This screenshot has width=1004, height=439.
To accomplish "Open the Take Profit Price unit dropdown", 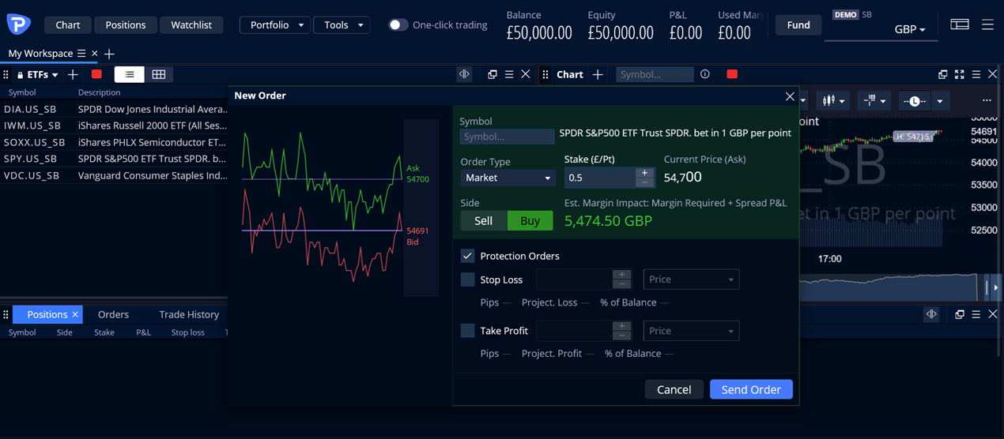I will (x=691, y=331).
